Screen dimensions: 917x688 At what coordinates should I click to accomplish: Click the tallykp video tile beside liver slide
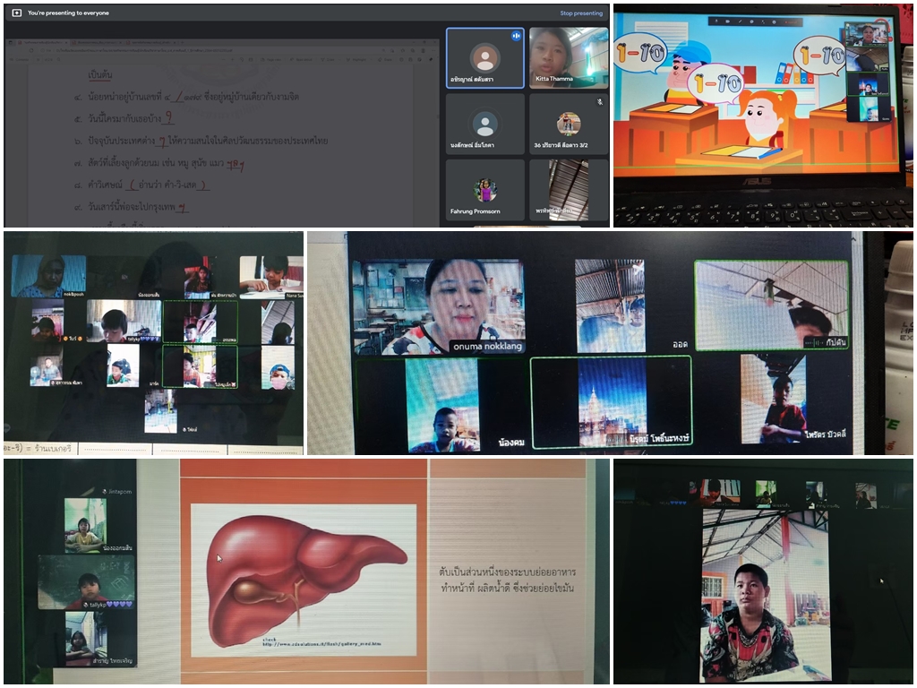coord(86,582)
